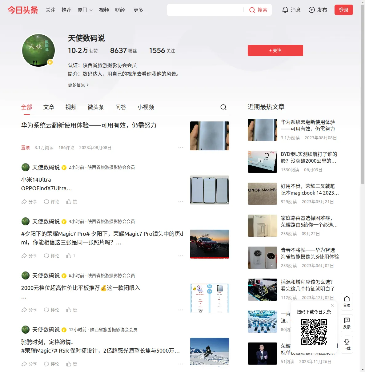This screenshot has width=365, height=372.
Task: Like the 2000元档位平板推荐 post
Action: pyautogui.click(x=72, y=310)
